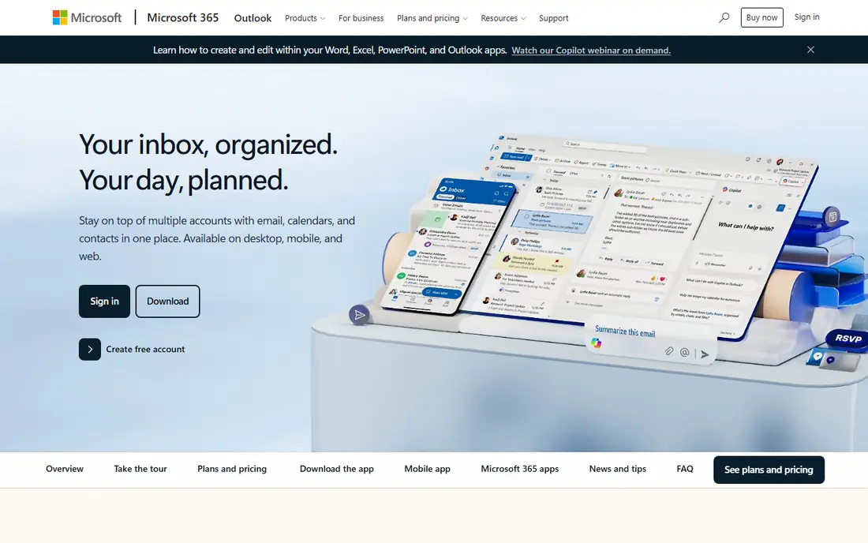
Task: Select the FAQ tab
Action: pyautogui.click(x=685, y=469)
